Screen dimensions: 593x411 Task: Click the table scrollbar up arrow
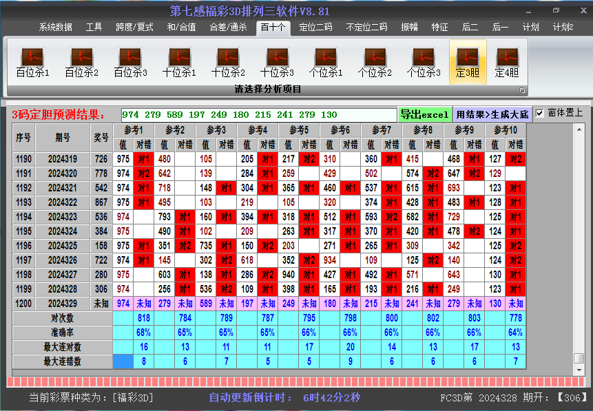click(x=579, y=129)
